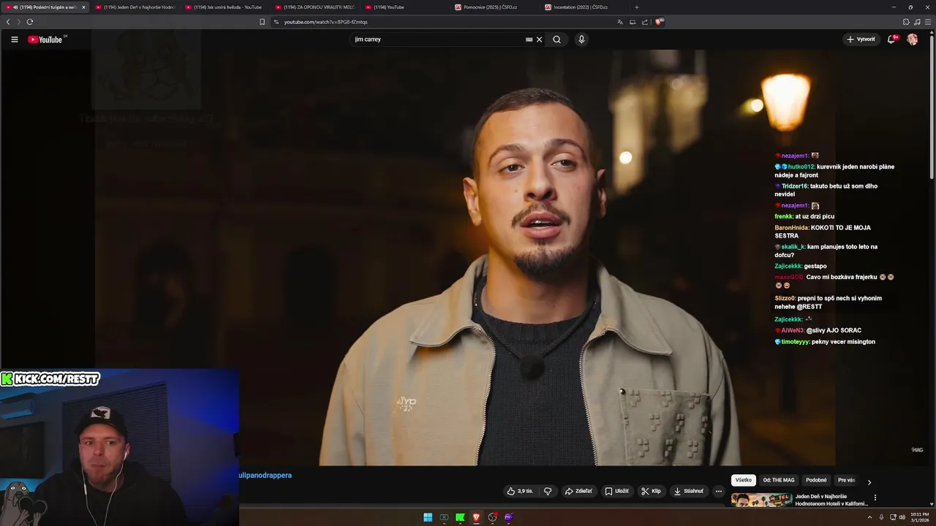The image size is (936, 526).
Task: Switch to 'Jeden Deň v Najhoršie Hodn' browser tab
Action: (x=136, y=7)
